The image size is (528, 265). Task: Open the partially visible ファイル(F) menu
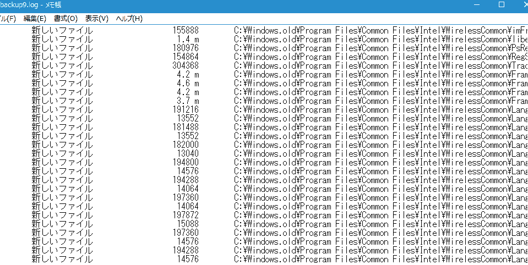coord(8,19)
